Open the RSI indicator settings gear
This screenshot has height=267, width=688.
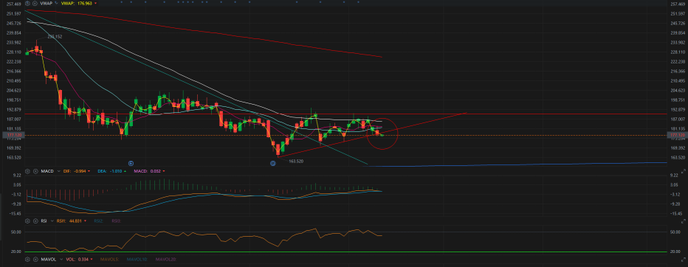tap(27, 221)
